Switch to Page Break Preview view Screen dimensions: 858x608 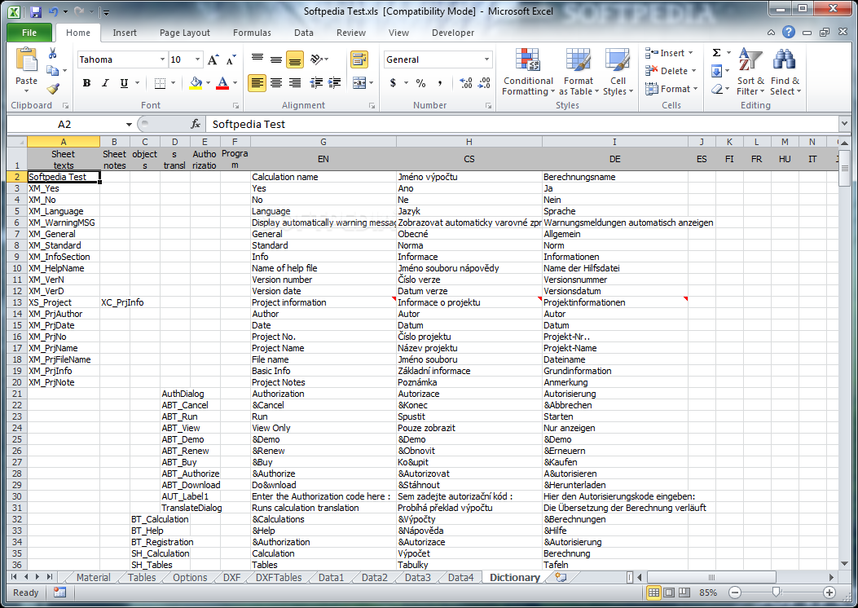pos(684,593)
